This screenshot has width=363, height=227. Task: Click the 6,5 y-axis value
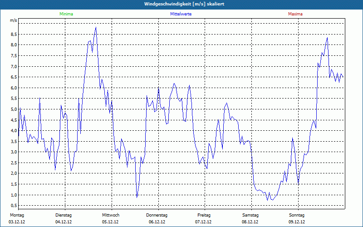pos(14,77)
